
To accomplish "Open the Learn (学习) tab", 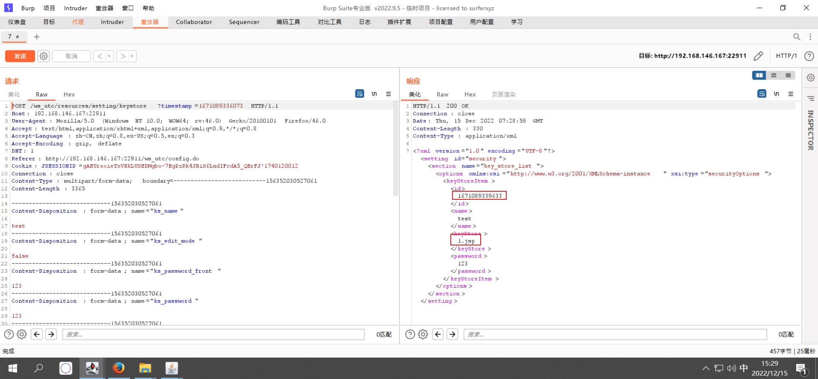I will (x=516, y=22).
